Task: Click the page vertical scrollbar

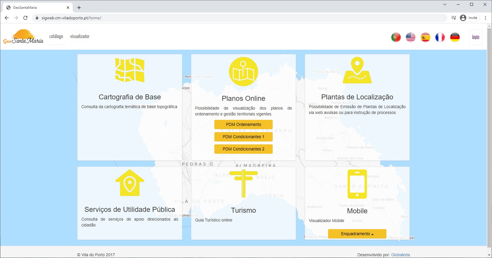Action: tap(489, 137)
